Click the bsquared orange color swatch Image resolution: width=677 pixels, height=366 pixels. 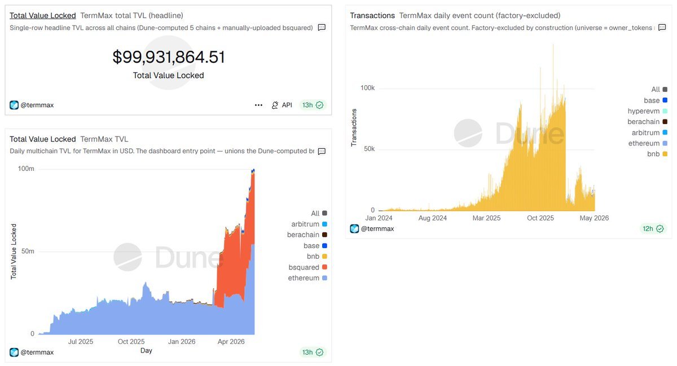point(325,267)
